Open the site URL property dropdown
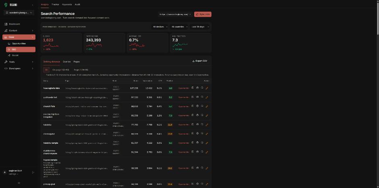The width and height of the screenshot is (379, 188). [x=175, y=14]
